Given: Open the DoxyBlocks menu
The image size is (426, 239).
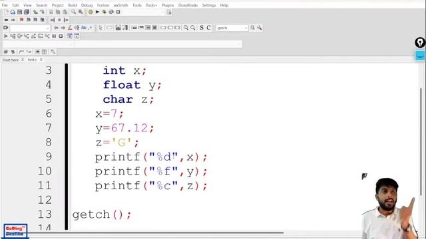Looking at the screenshot, I should (188, 5).
